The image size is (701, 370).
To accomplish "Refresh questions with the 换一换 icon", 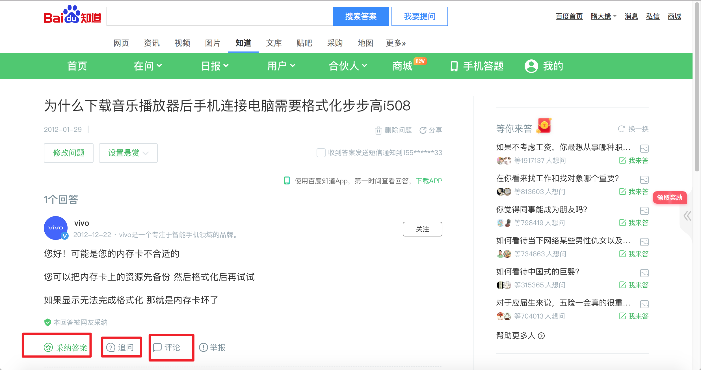I will 622,129.
